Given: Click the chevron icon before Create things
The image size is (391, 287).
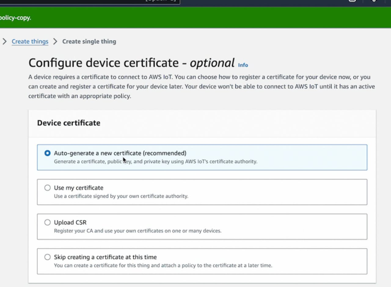Looking at the screenshot, I should click(5, 41).
